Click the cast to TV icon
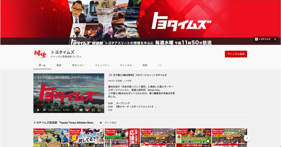This screenshot has width=281, height=147. (93, 110)
